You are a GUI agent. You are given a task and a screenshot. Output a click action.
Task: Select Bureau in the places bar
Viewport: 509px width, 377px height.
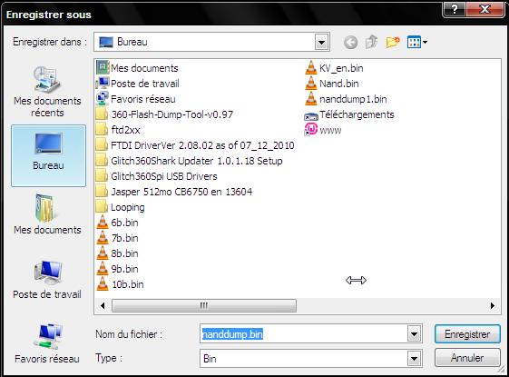pyautogui.click(x=48, y=155)
